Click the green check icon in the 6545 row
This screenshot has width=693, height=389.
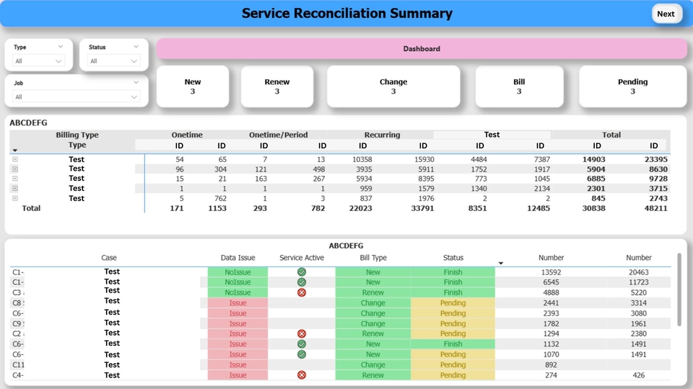pyautogui.click(x=302, y=282)
